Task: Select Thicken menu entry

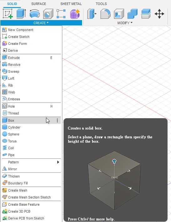Action: tap(31, 176)
